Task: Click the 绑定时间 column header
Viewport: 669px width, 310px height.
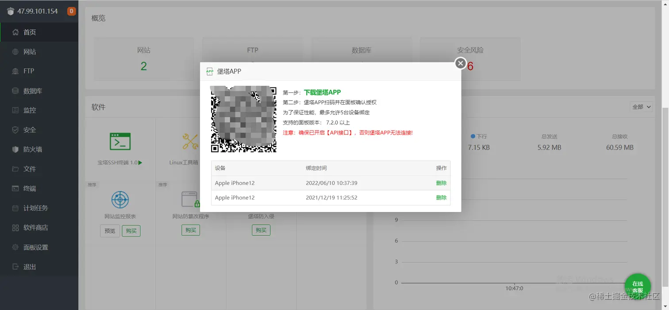Action: pos(316,168)
